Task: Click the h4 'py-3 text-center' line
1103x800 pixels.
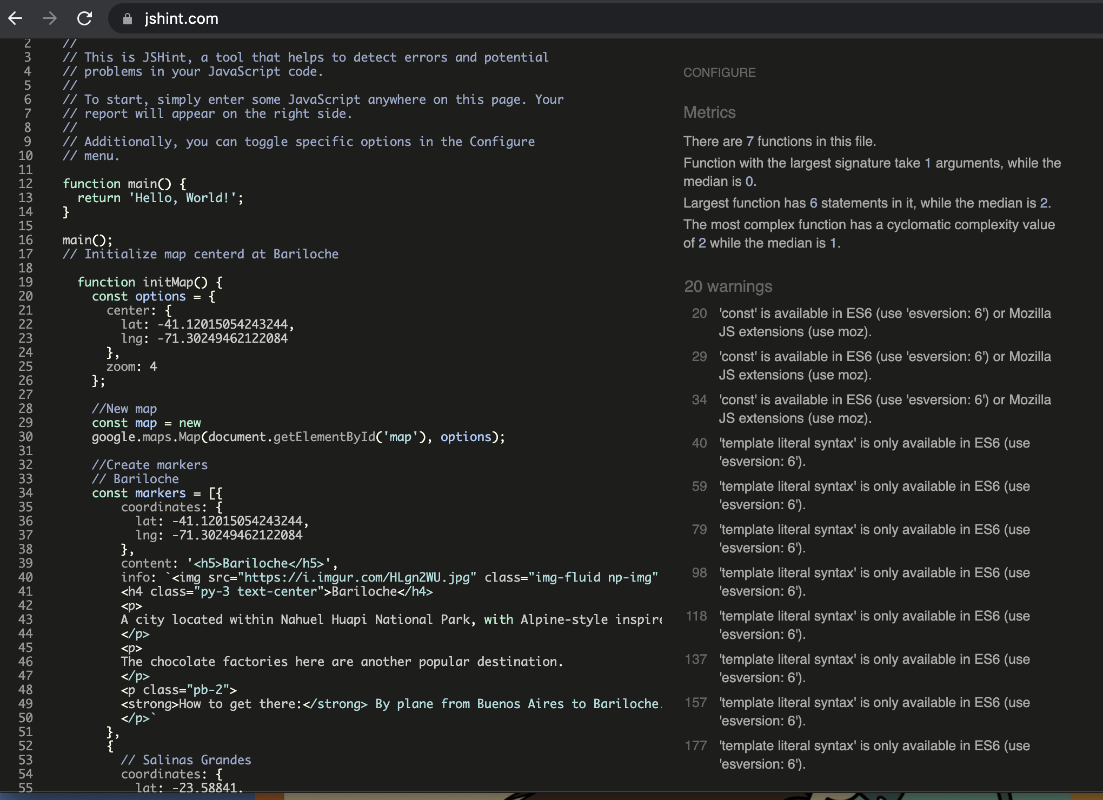Action: pos(277,591)
